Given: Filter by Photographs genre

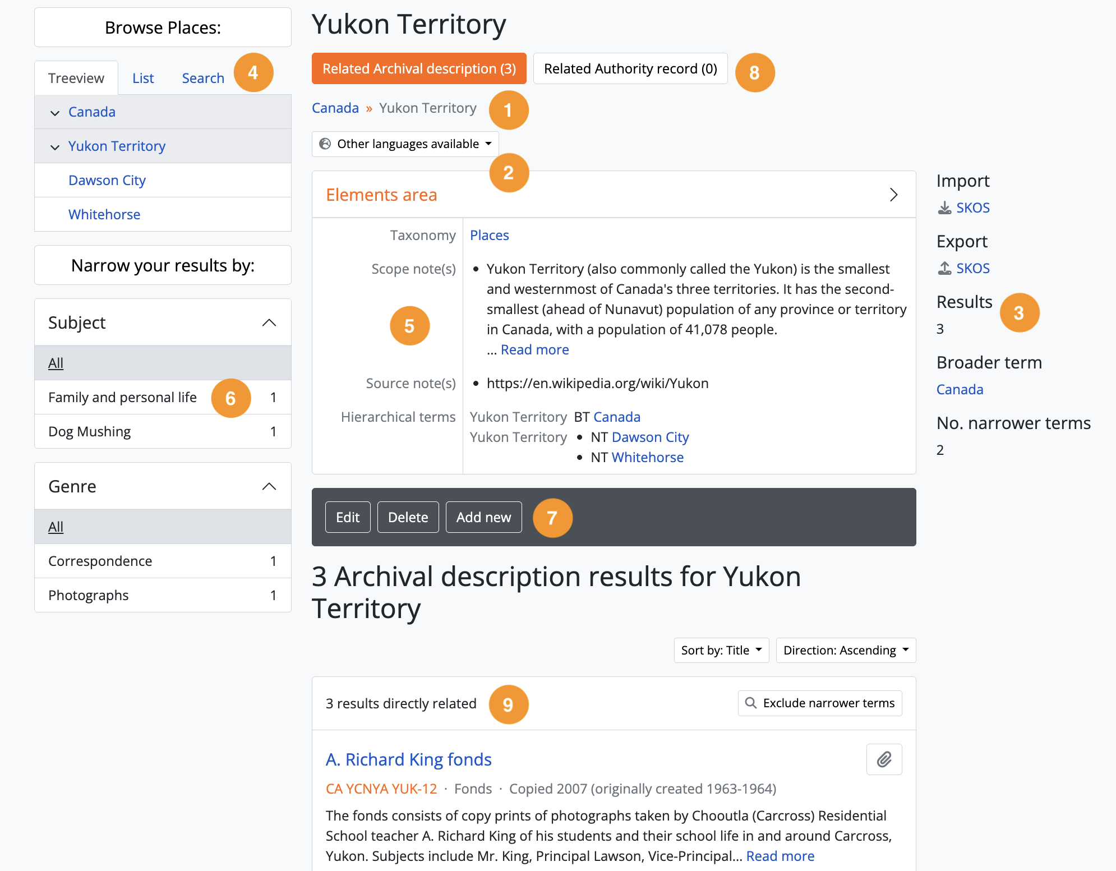Looking at the screenshot, I should tap(89, 595).
